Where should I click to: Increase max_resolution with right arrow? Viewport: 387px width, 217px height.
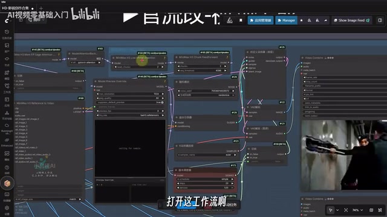click(x=163, y=94)
